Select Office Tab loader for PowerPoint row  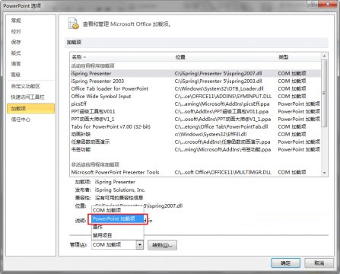tap(195, 89)
